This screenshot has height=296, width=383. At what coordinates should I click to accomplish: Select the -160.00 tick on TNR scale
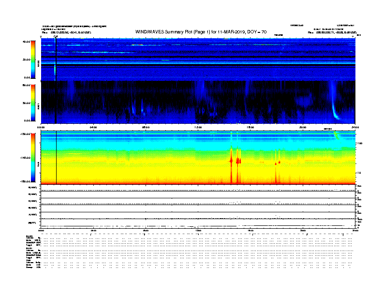pos(25,181)
